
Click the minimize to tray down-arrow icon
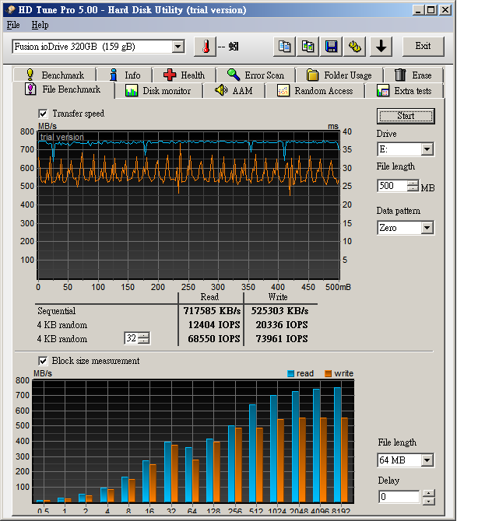pyautogui.click(x=381, y=47)
